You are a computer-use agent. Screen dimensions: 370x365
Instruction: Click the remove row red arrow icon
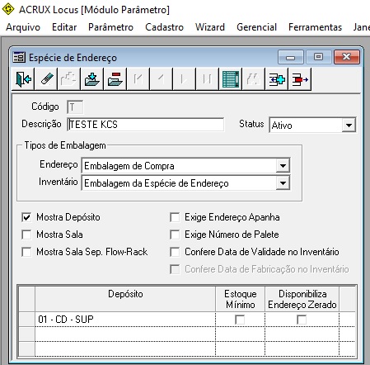click(300, 79)
